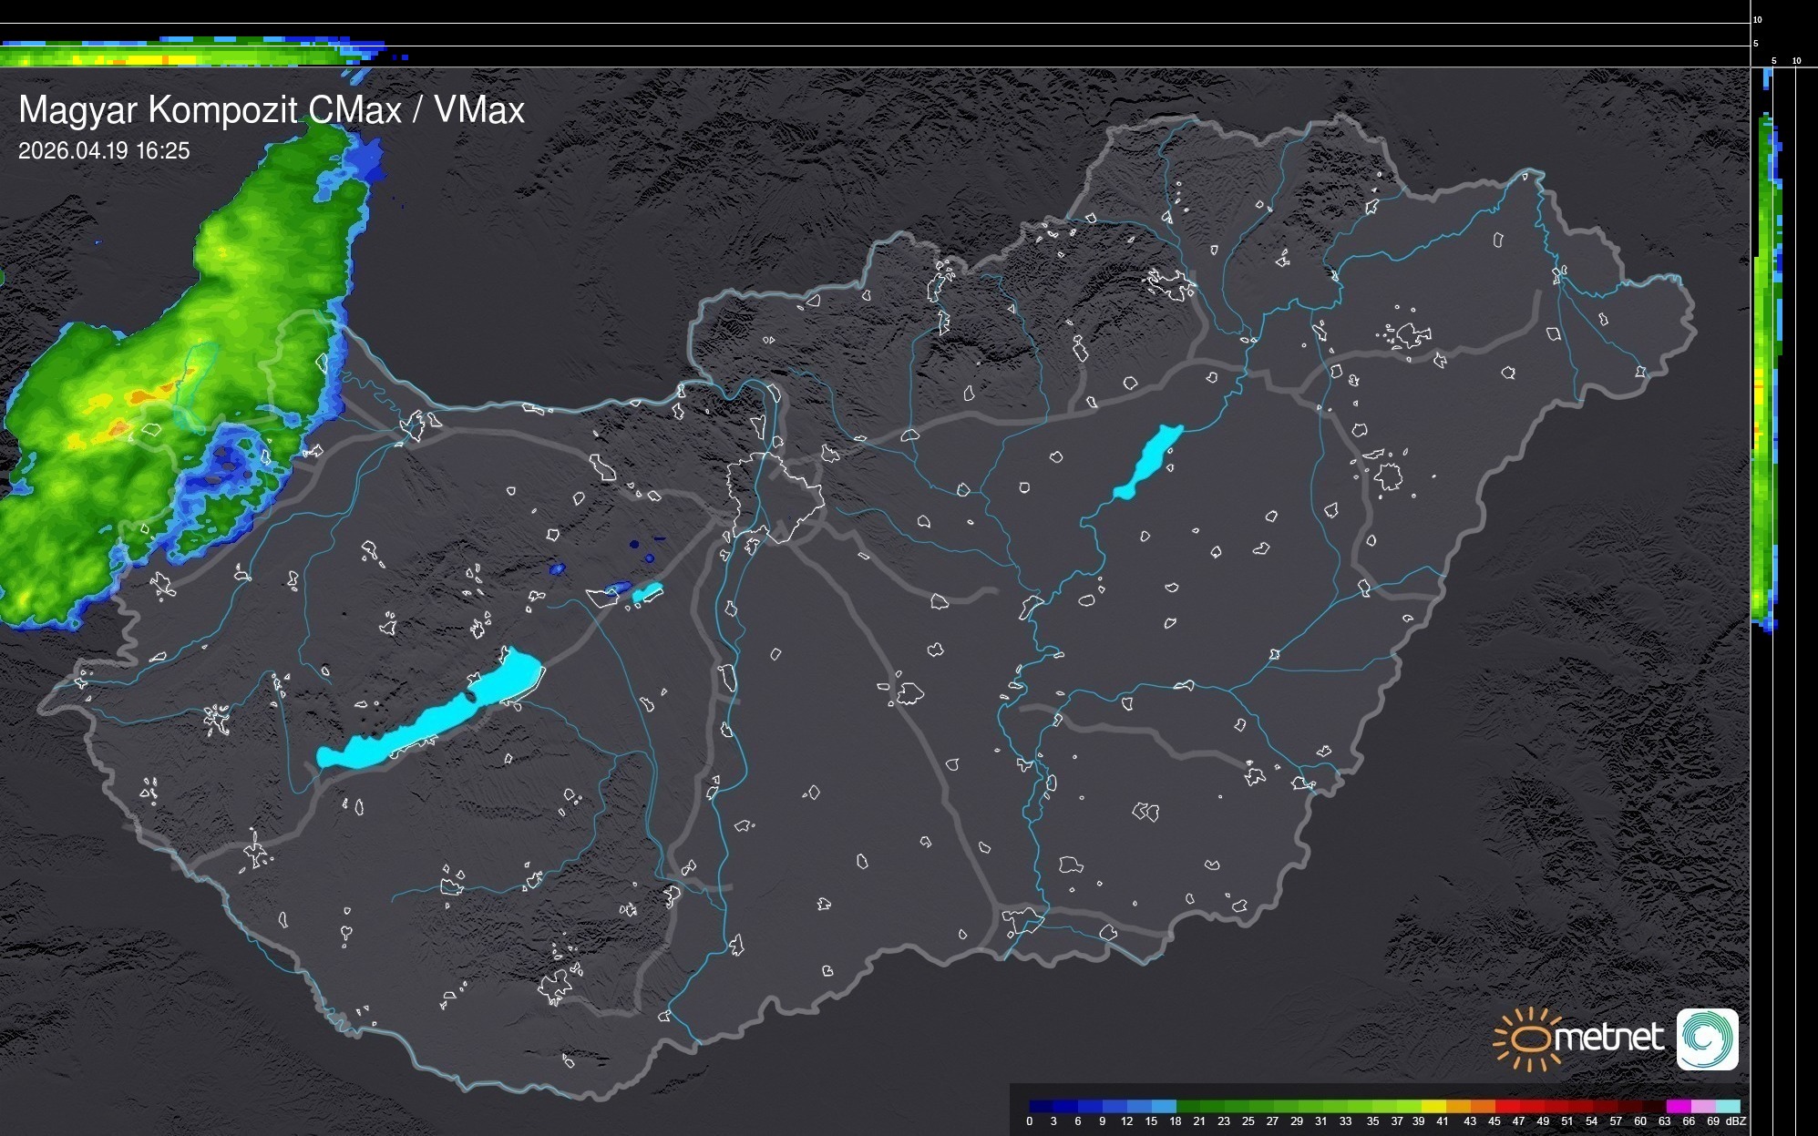1818x1136 pixels.
Task: Click the dark navy 0 dBZ swatch
Action: (x=1042, y=1106)
